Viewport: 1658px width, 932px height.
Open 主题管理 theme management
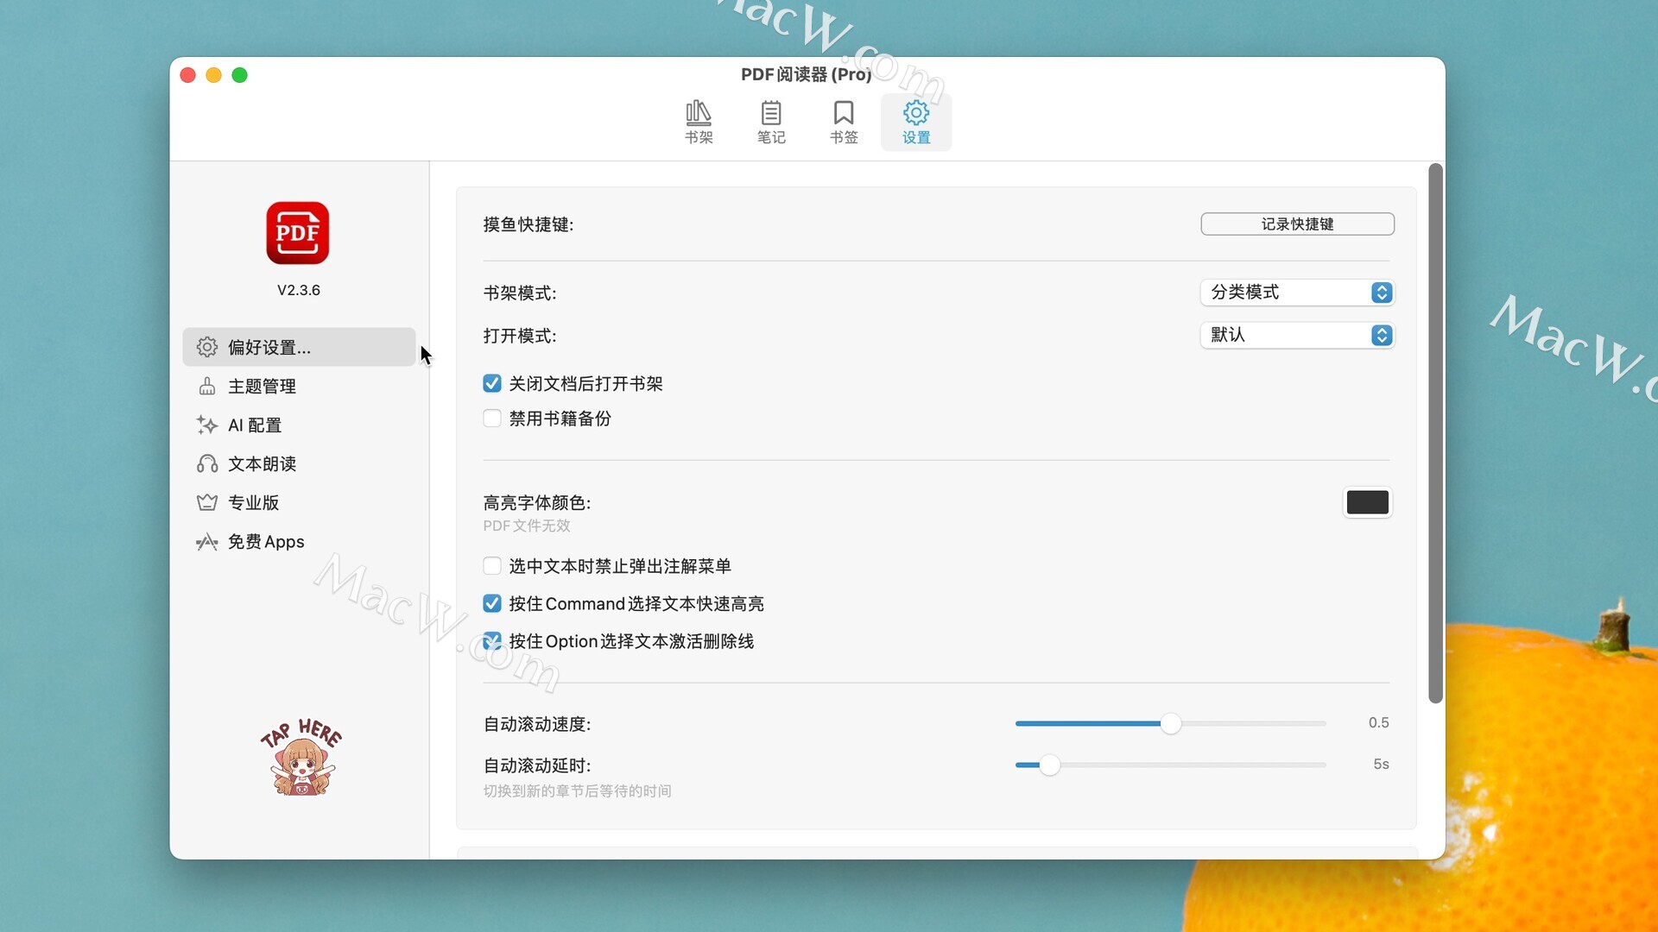[299, 386]
